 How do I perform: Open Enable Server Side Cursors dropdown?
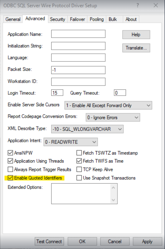click(108, 105)
